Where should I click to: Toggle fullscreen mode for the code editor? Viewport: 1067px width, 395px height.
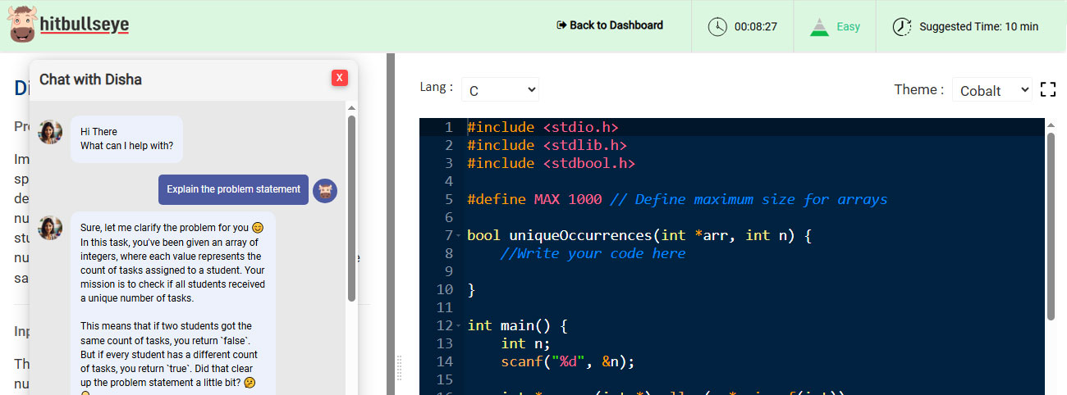coord(1047,89)
